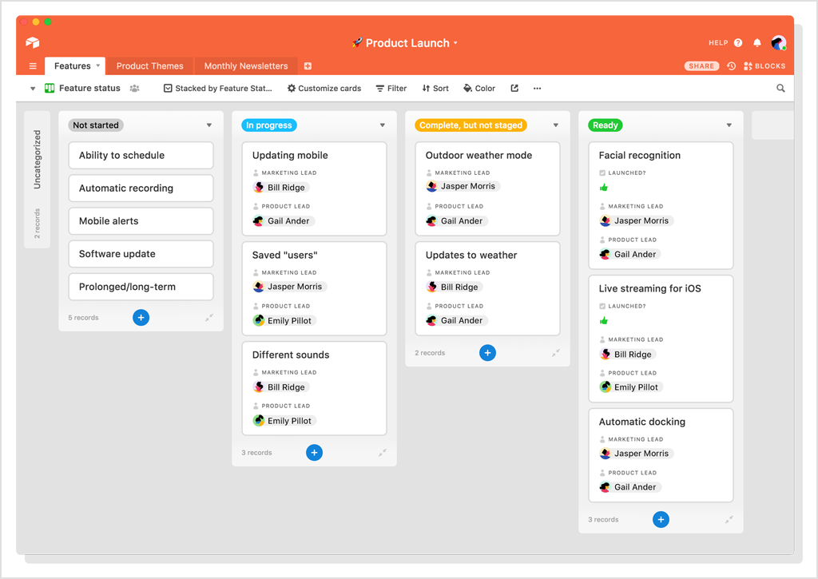818x579 pixels.
Task: Open the Filter options
Action: tap(391, 88)
